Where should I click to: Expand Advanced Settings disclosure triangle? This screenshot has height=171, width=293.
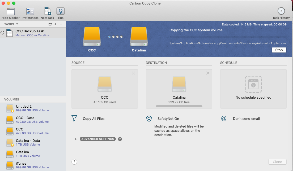76,139
